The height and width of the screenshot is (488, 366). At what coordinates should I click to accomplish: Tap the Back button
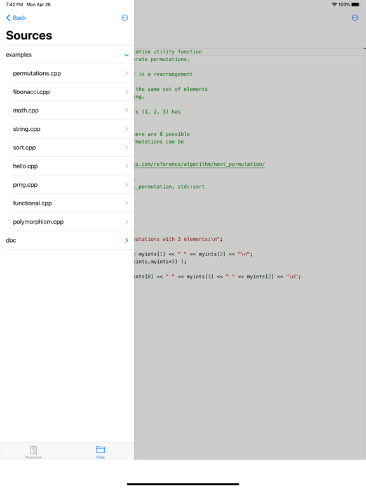[x=16, y=18]
